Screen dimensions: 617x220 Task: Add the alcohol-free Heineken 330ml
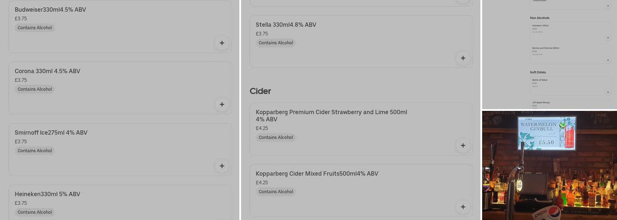point(608,38)
